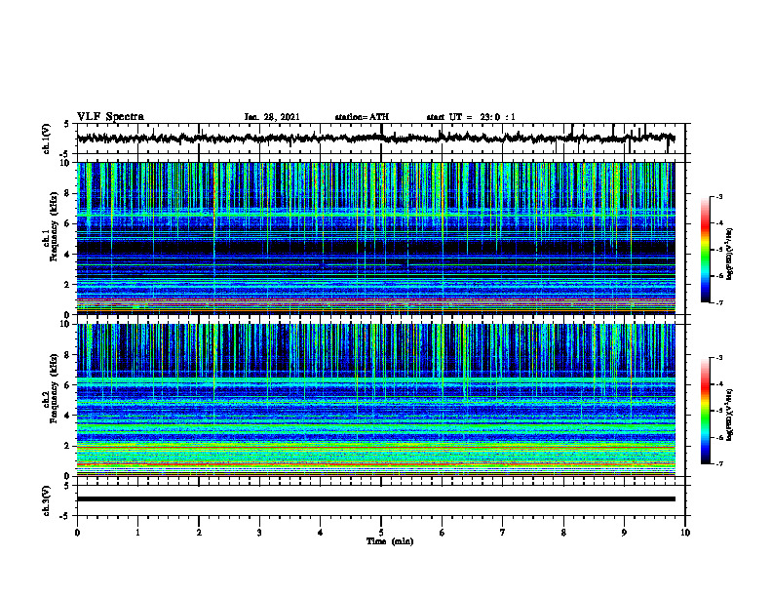Click the "station=ATH" header text

coord(362,117)
